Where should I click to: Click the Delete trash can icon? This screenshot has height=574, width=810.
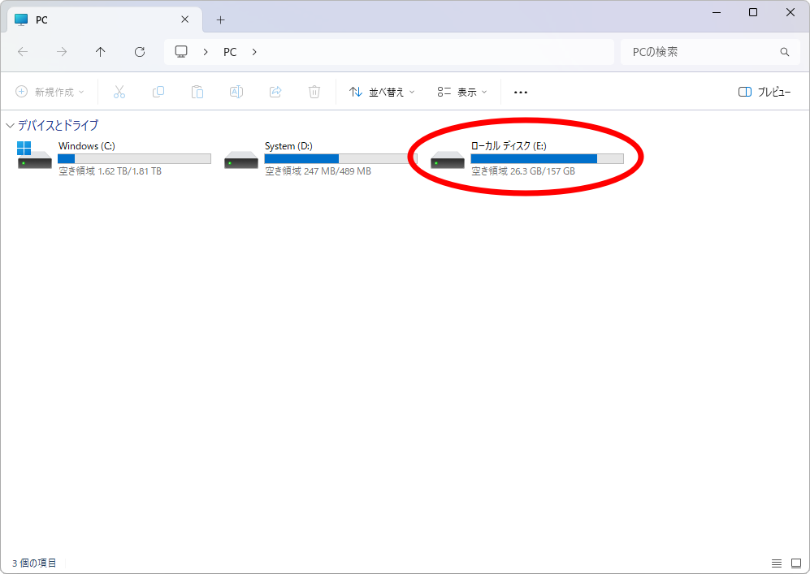pos(314,92)
